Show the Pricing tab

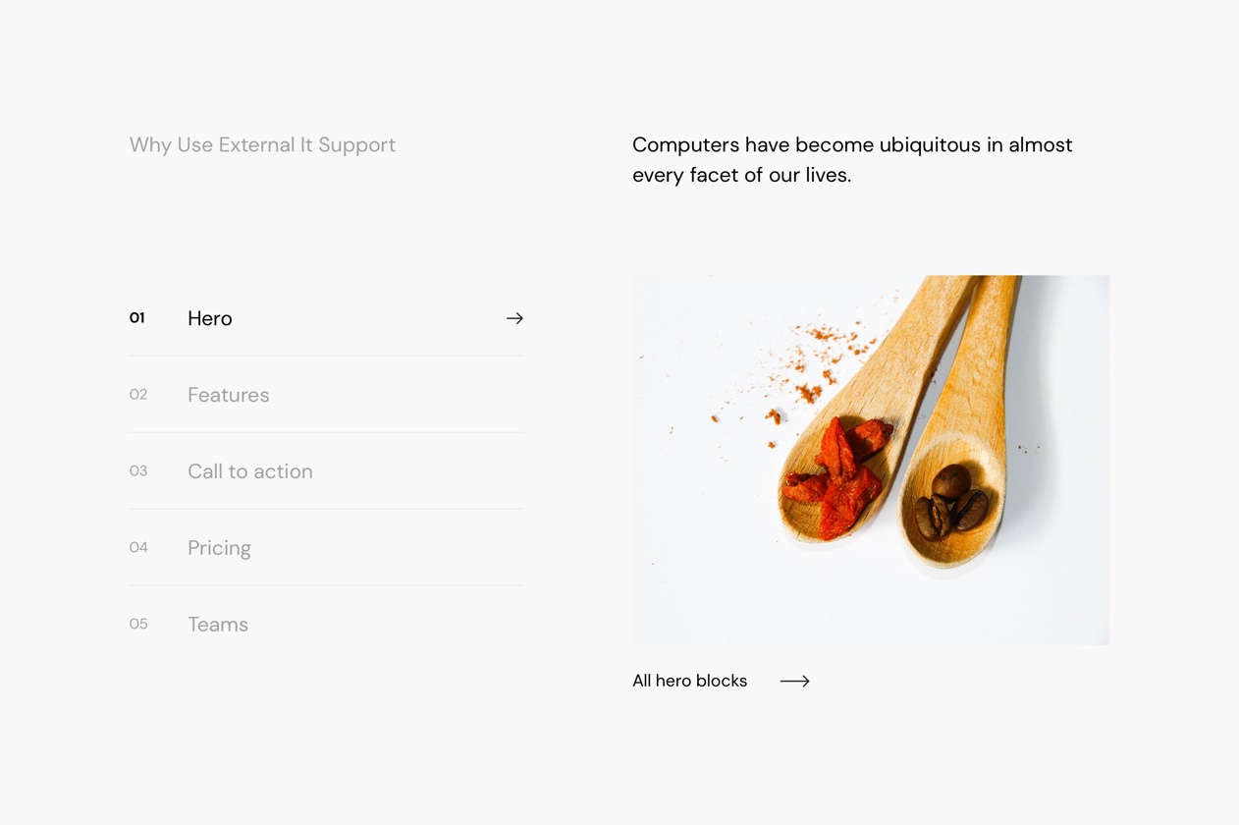click(219, 548)
